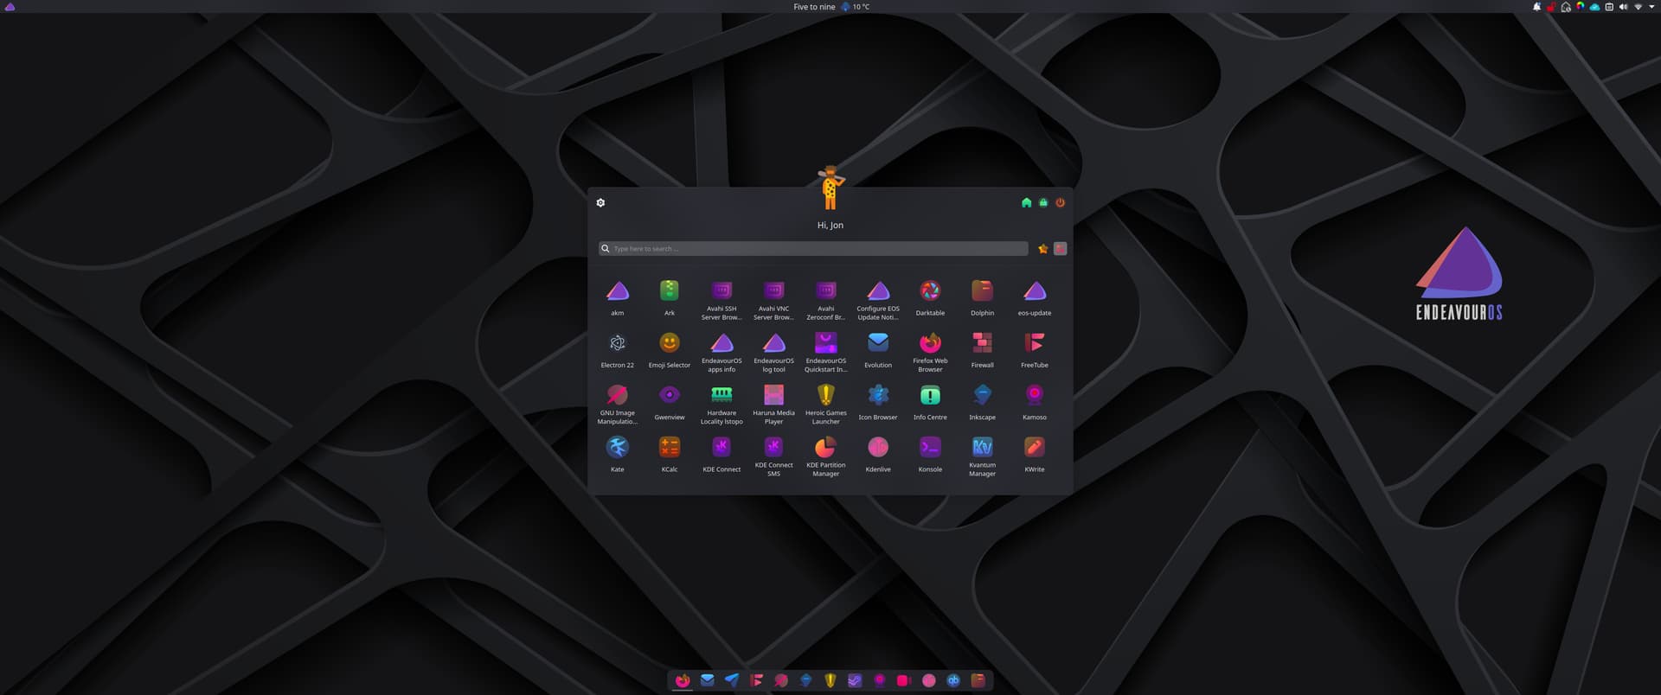Launch the KWrite editor
The width and height of the screenshot is (1661, 695).
point(1035,456)
